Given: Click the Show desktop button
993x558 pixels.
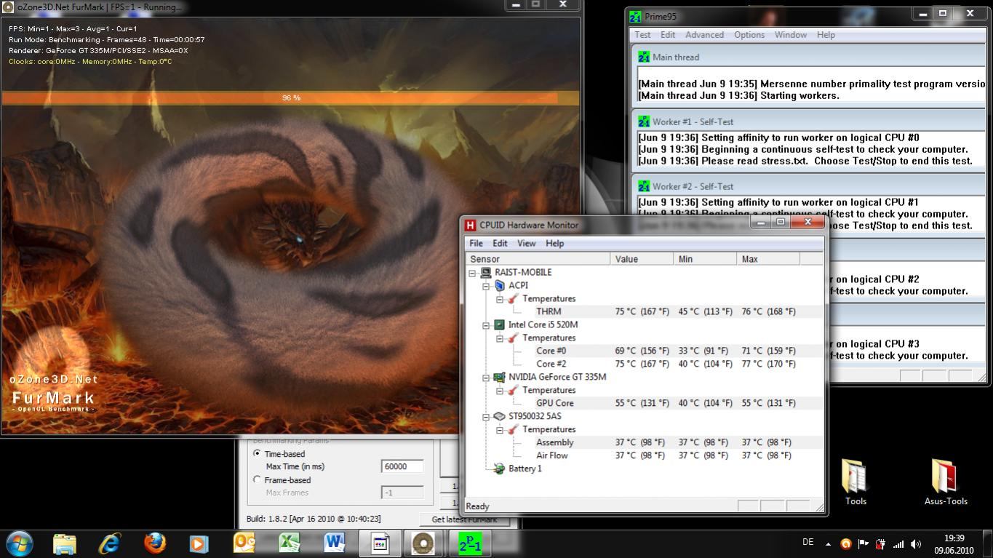Looking at the screenshot, I should 987,543.
